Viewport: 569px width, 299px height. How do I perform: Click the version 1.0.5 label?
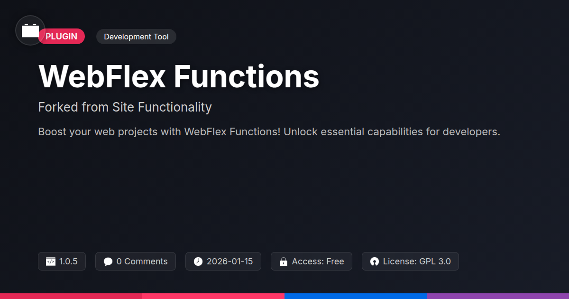(x=68, y=262)
